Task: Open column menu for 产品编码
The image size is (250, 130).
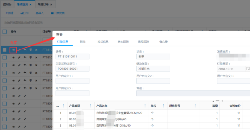Action: coord(91,106)
